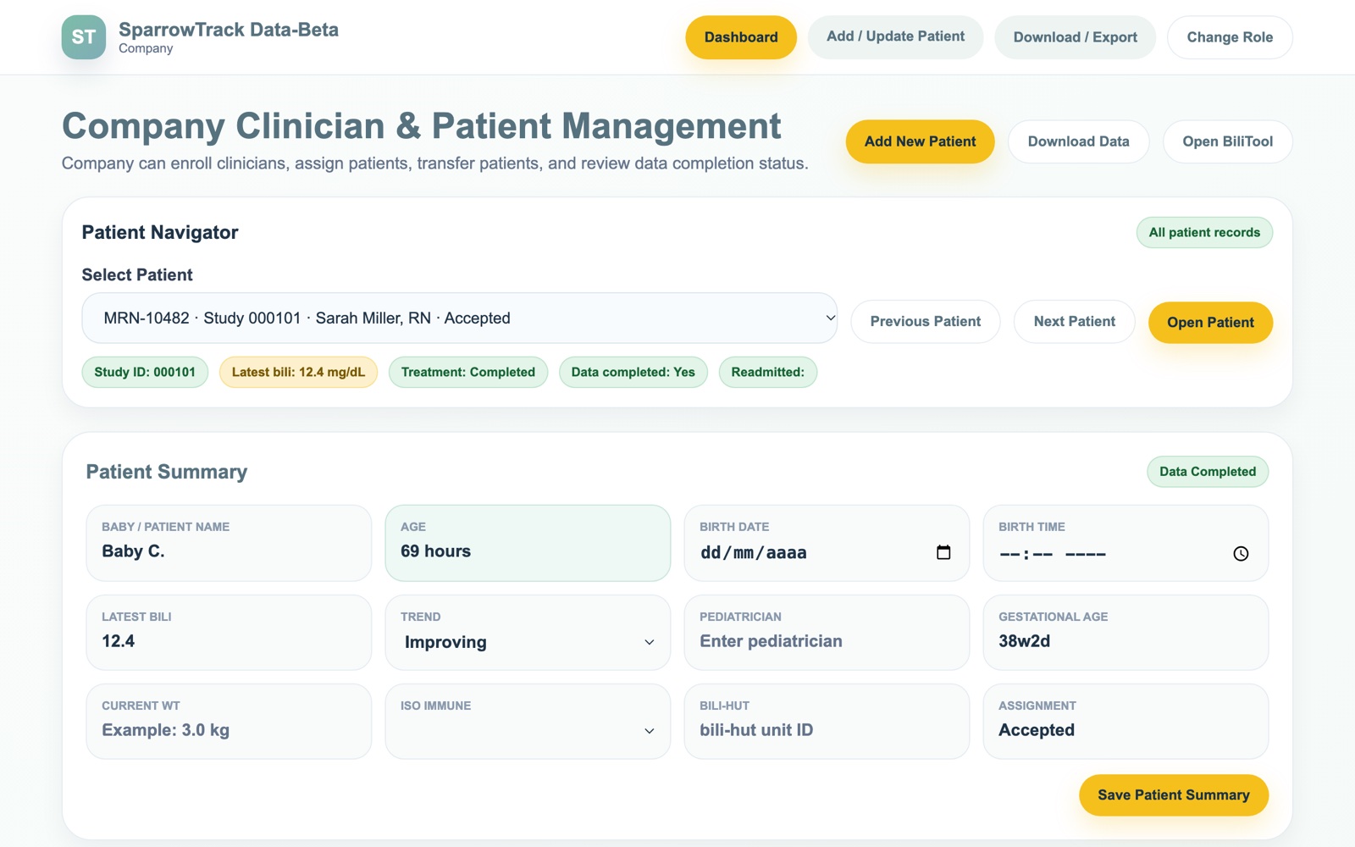
Task: Click the Age field showing 69 hours
Action: click(x=528, y=543)
